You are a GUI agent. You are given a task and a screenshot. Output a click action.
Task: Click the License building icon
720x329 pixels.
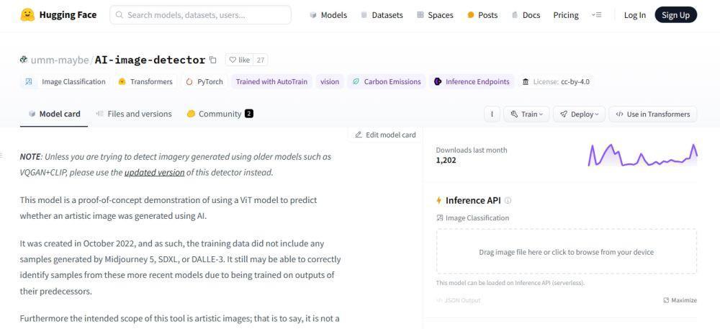tap(526, 81)
